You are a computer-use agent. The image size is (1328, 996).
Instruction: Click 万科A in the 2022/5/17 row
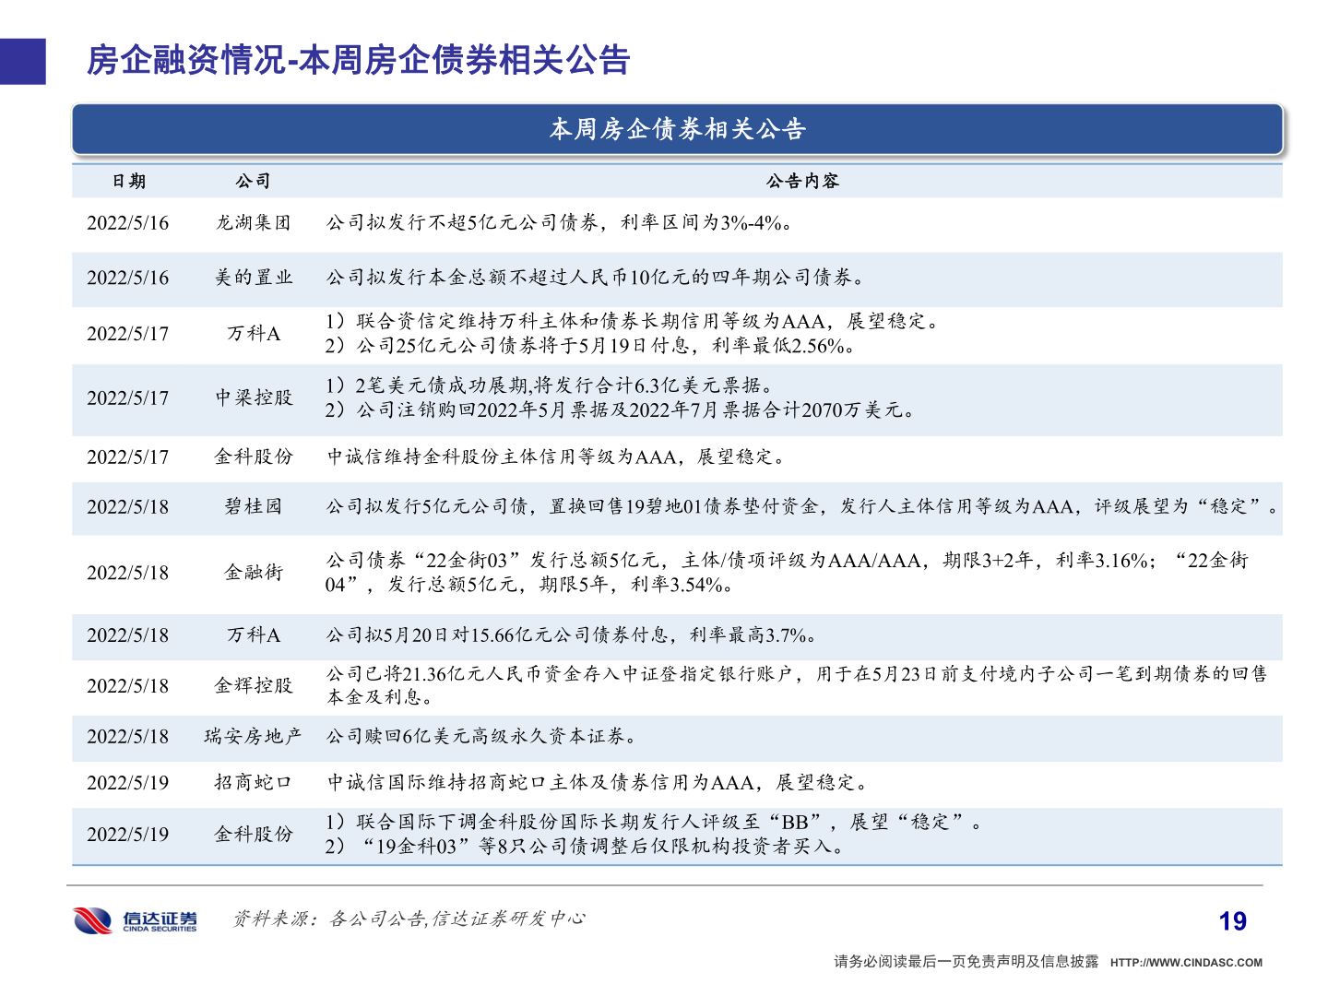[254, 334]
